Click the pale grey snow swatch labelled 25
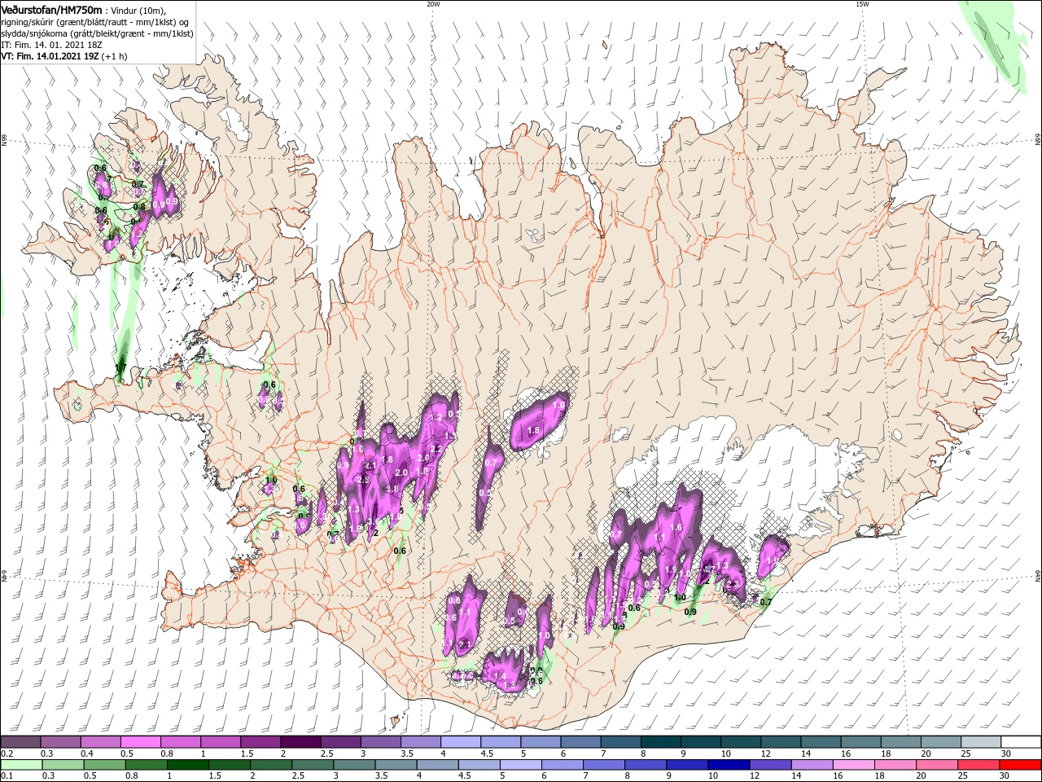The height and width of the screenshot is (782, 1042). pyautogui.click(x=982, y=742)
